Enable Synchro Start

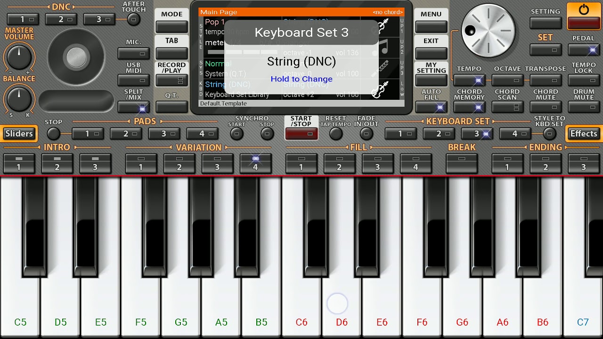point(236,134)
